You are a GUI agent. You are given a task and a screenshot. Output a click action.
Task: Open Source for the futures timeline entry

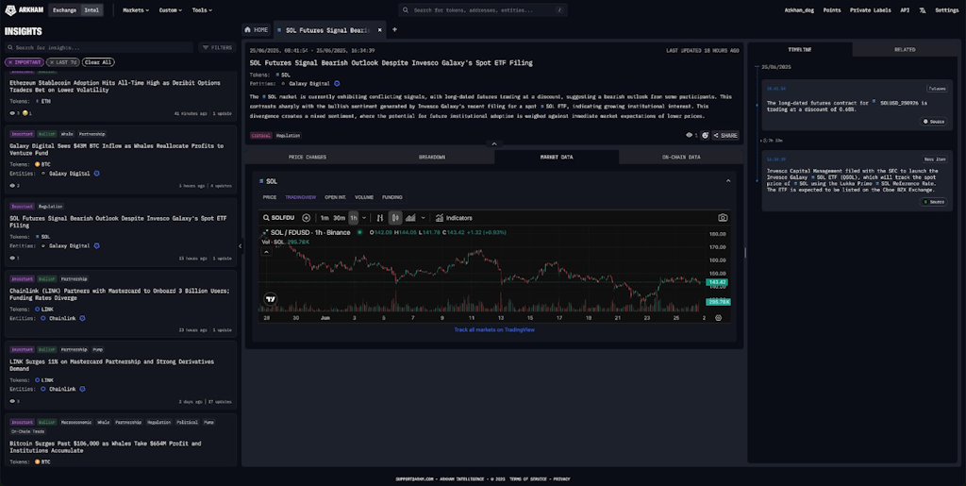click(934, 122)
